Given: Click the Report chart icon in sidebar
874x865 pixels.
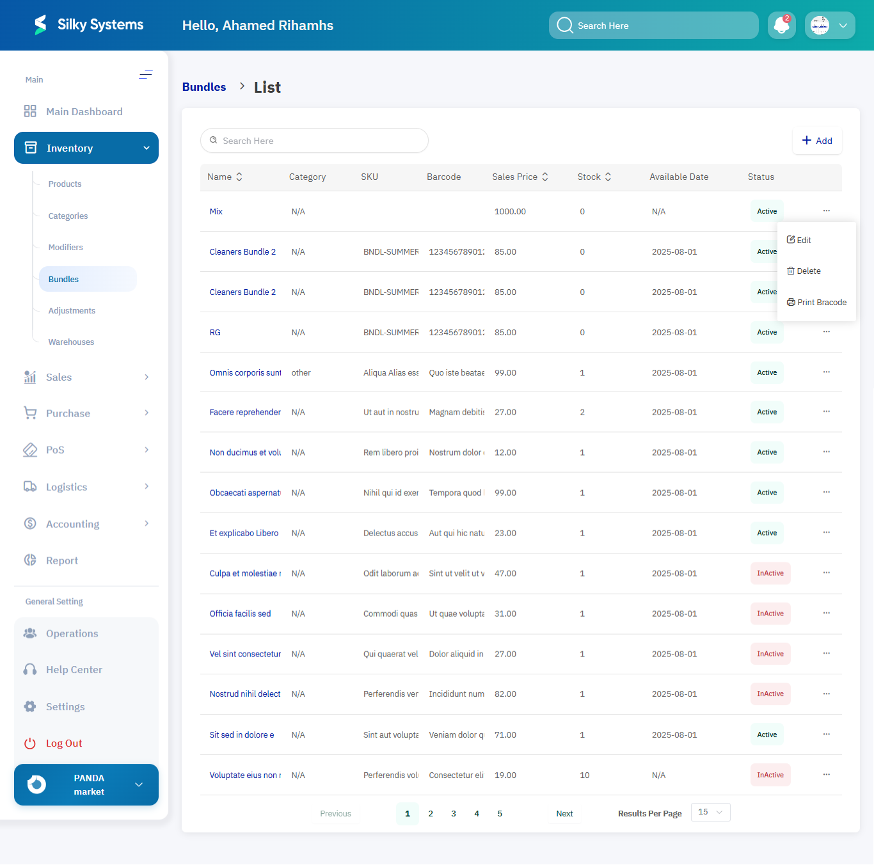Looking at the screenshot, I should [x=30, y=560].
